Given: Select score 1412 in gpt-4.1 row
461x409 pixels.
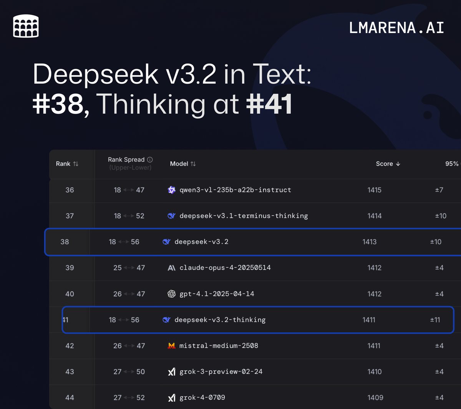Looking at the screenshot, I should point(375,294).
